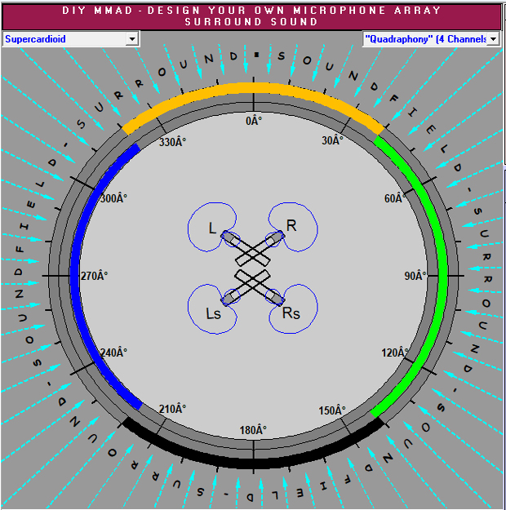
Task: Select the Rs surround microphone capsule
Action: (276, 297)
